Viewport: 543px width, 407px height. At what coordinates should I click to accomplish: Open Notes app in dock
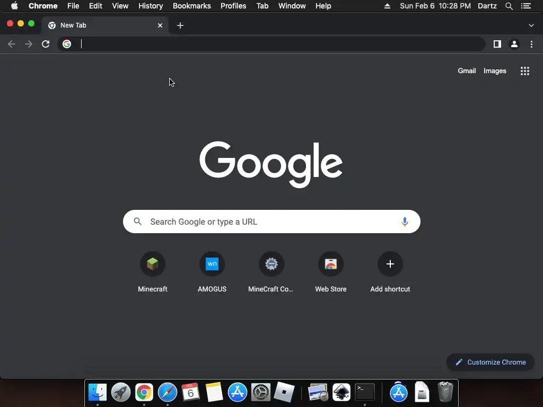214,392
